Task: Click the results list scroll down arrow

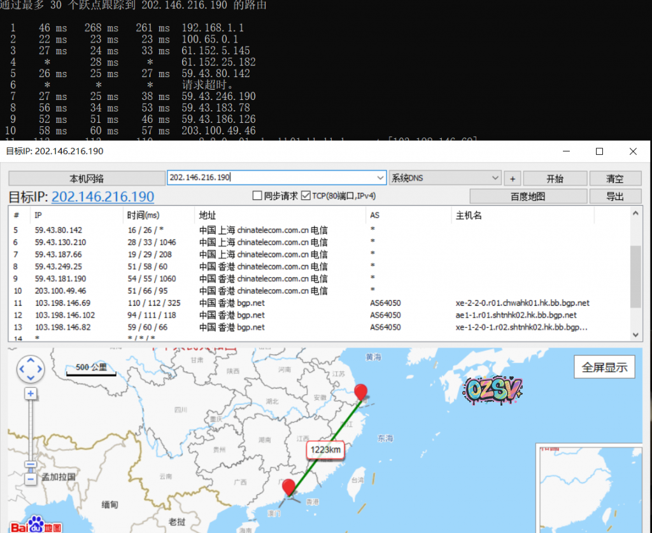Action: click(x=636, y=334)
